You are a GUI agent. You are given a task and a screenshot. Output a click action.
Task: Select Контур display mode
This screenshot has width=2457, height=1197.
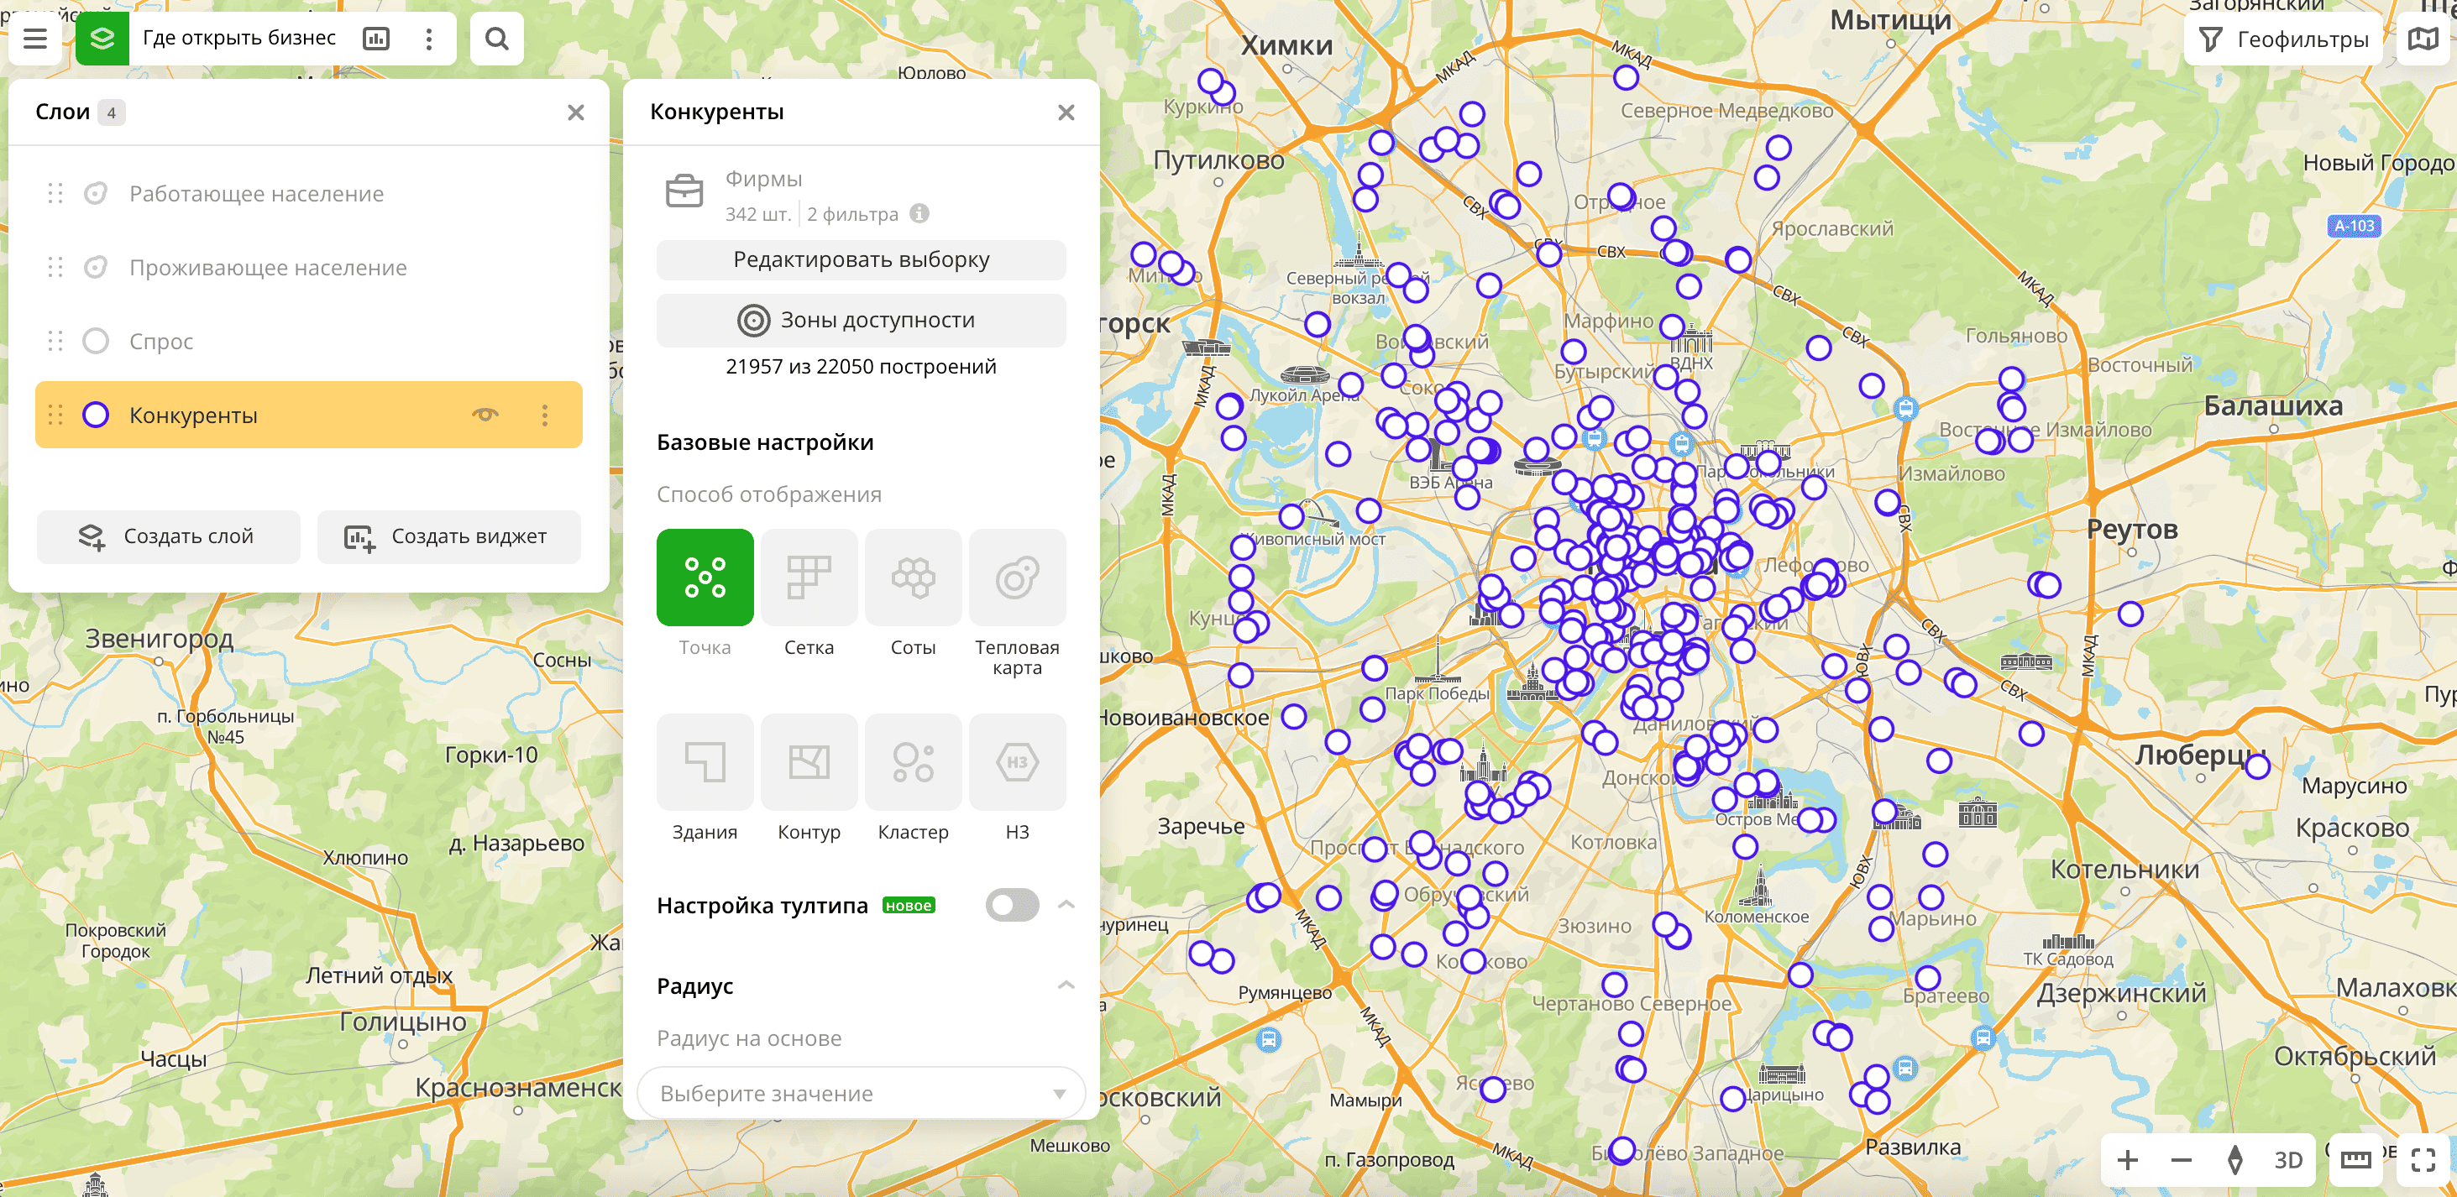(x=809, y=762)
